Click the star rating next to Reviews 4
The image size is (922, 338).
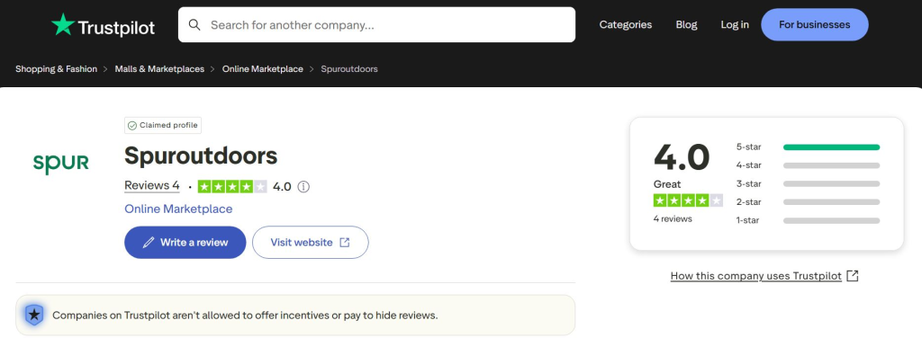(232, 187)
